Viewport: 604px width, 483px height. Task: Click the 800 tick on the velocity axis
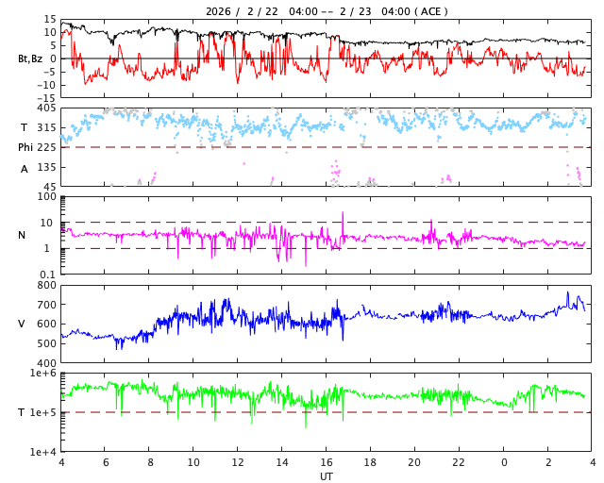pyautogui.click(x=46, y=285)
